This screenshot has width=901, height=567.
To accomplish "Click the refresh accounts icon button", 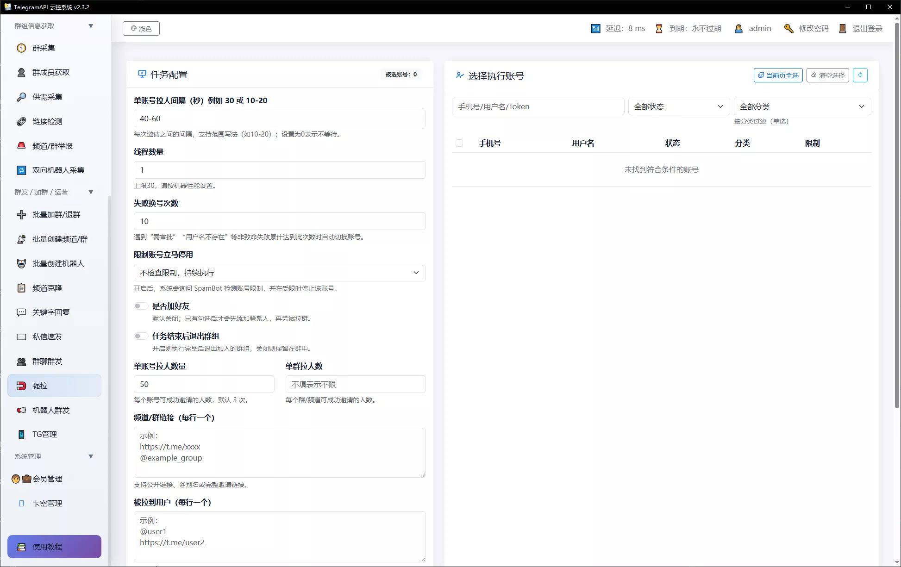I will coord(860,75).
